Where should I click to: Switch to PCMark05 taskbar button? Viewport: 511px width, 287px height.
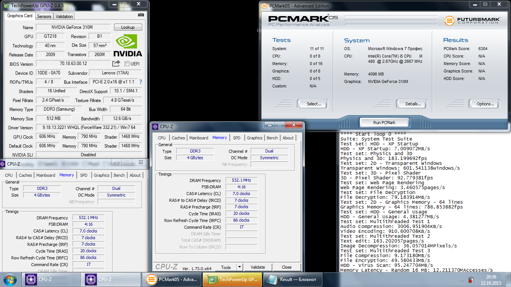(x=172, y=279)
